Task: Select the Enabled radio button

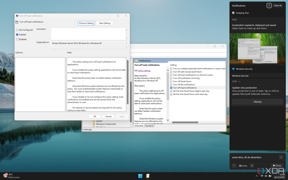Action: 17,34
